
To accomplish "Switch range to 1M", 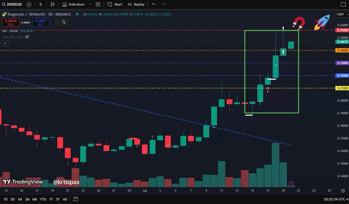I will pos(20,199).
